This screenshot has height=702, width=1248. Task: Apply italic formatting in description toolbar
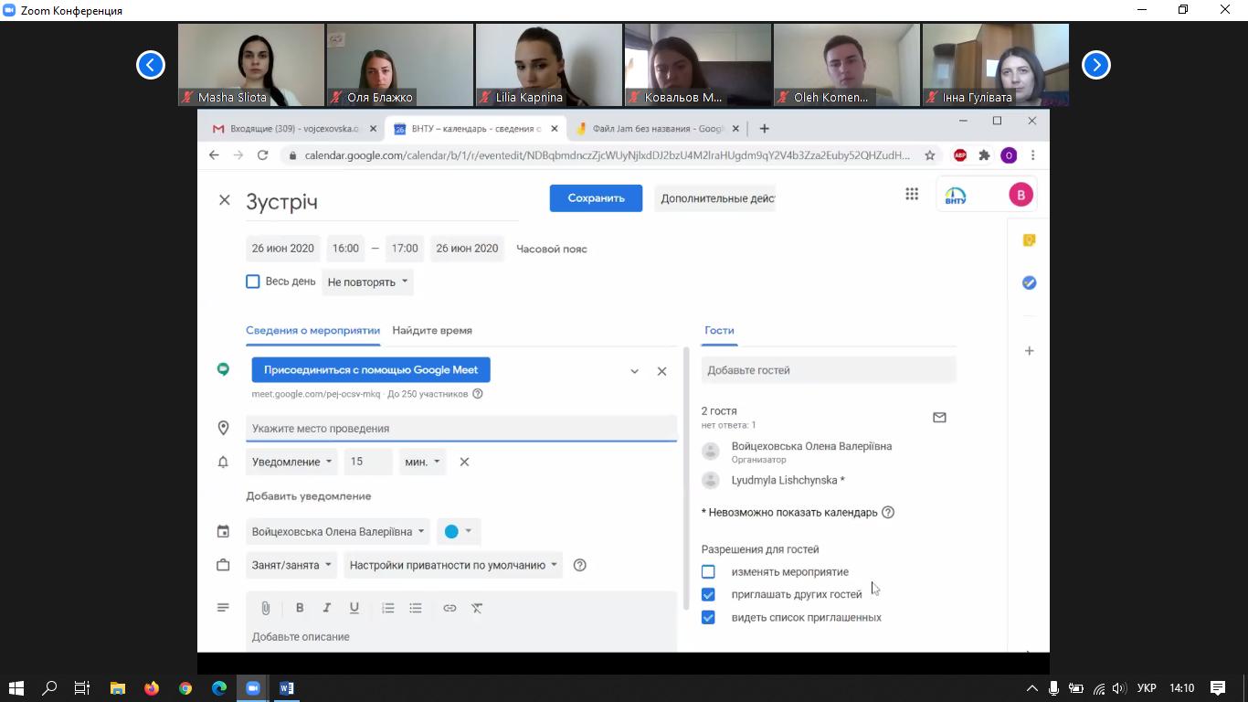(x=326, y=608)
